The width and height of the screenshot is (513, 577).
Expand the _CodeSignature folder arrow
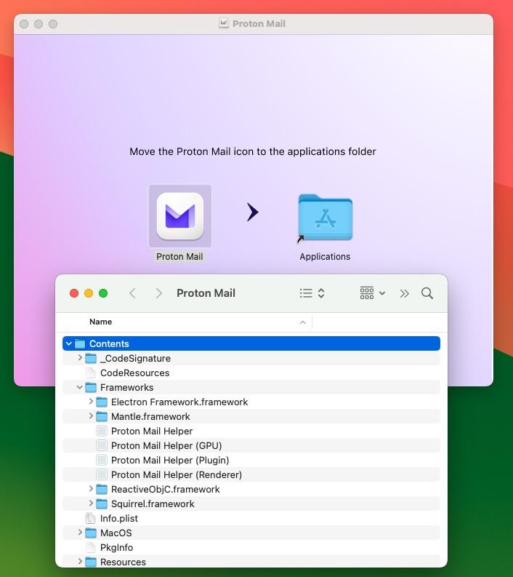(x=80, y=358)
